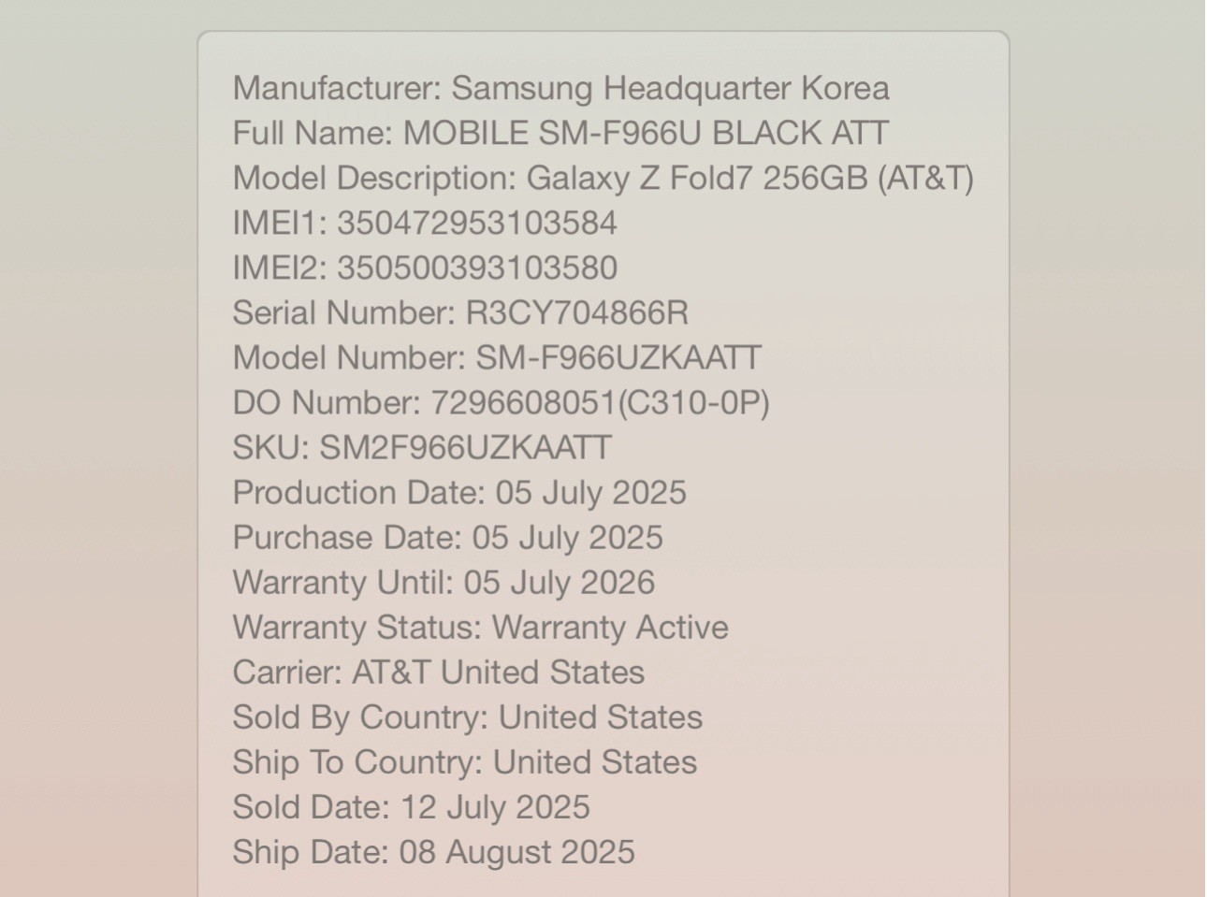Click the Sold By Country line

(467, 717)
